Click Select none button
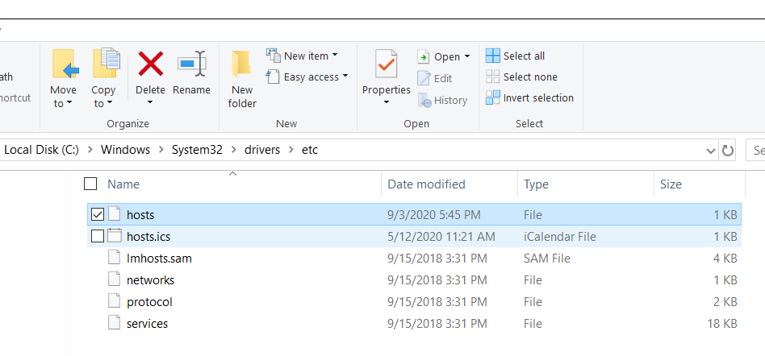 521,77
